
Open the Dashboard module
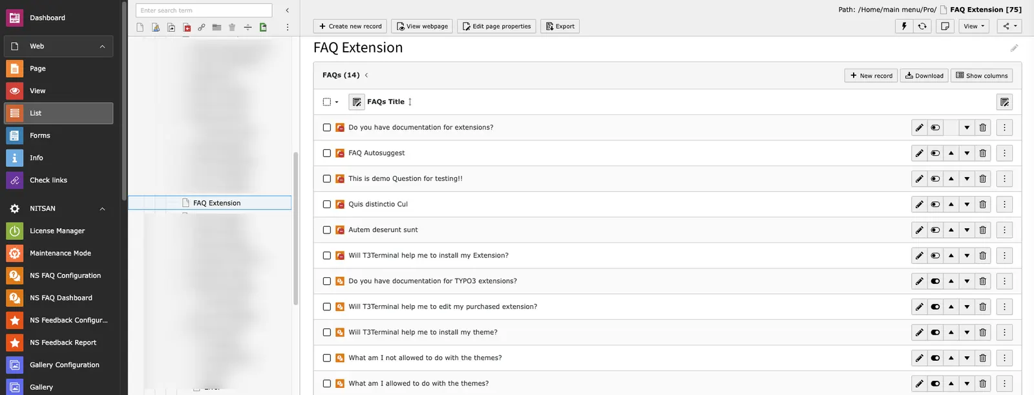coord(59,18)
